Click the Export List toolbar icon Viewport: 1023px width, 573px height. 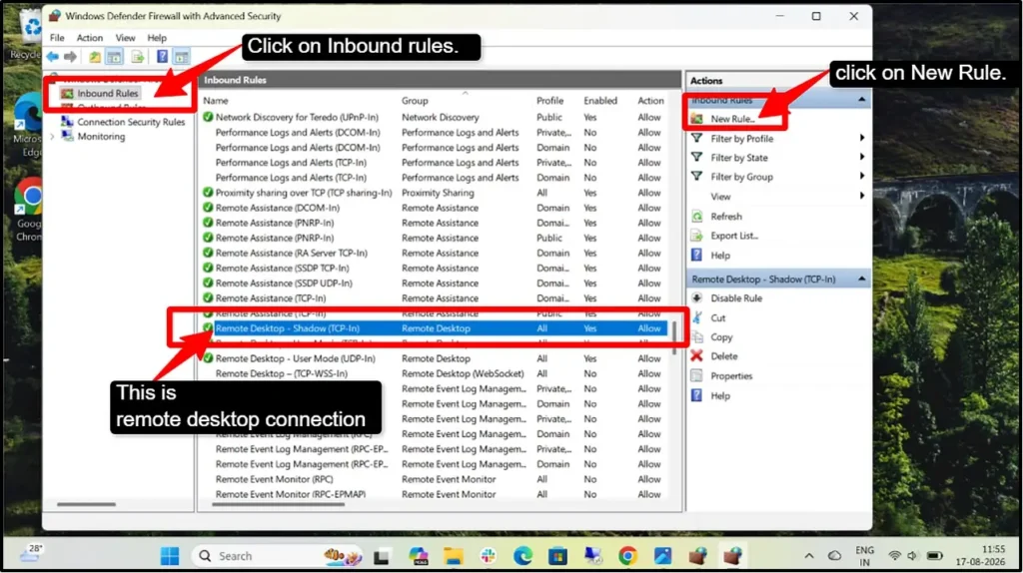click(x=137, y=57)
